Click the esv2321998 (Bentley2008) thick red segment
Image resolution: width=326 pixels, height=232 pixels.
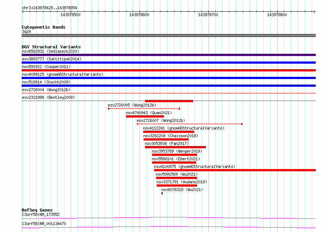[x=169, y=101]
